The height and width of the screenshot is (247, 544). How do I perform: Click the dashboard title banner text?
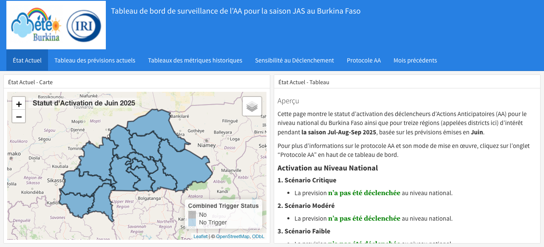(x=236, y=11)
